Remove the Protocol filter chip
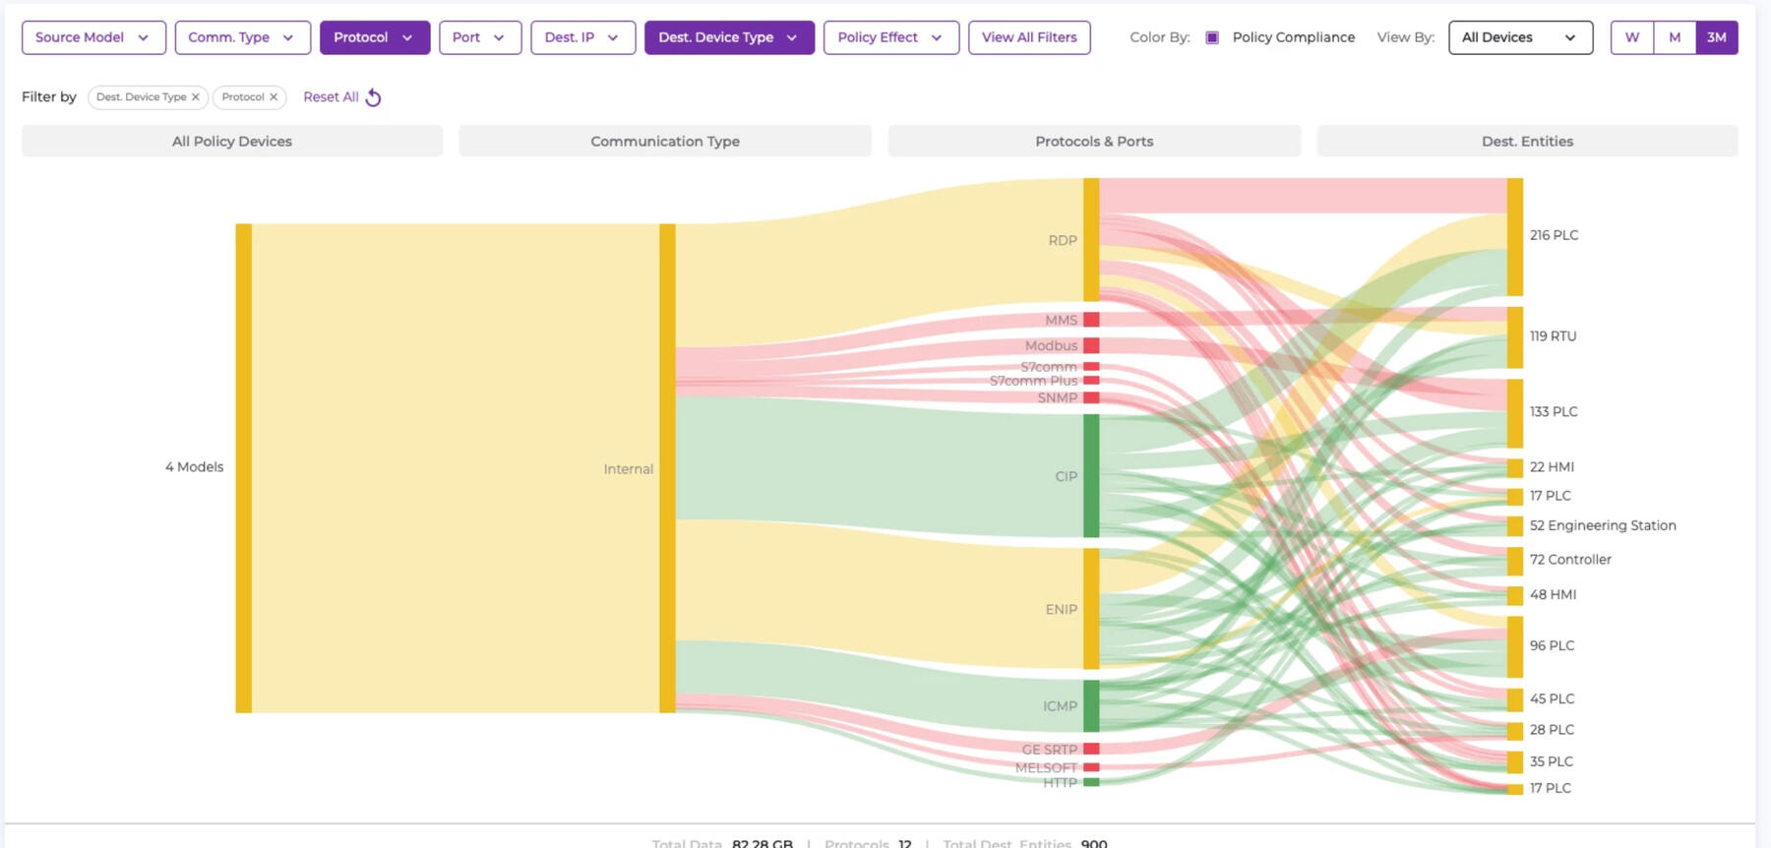 pyautogui.click(x=274, y=97)
